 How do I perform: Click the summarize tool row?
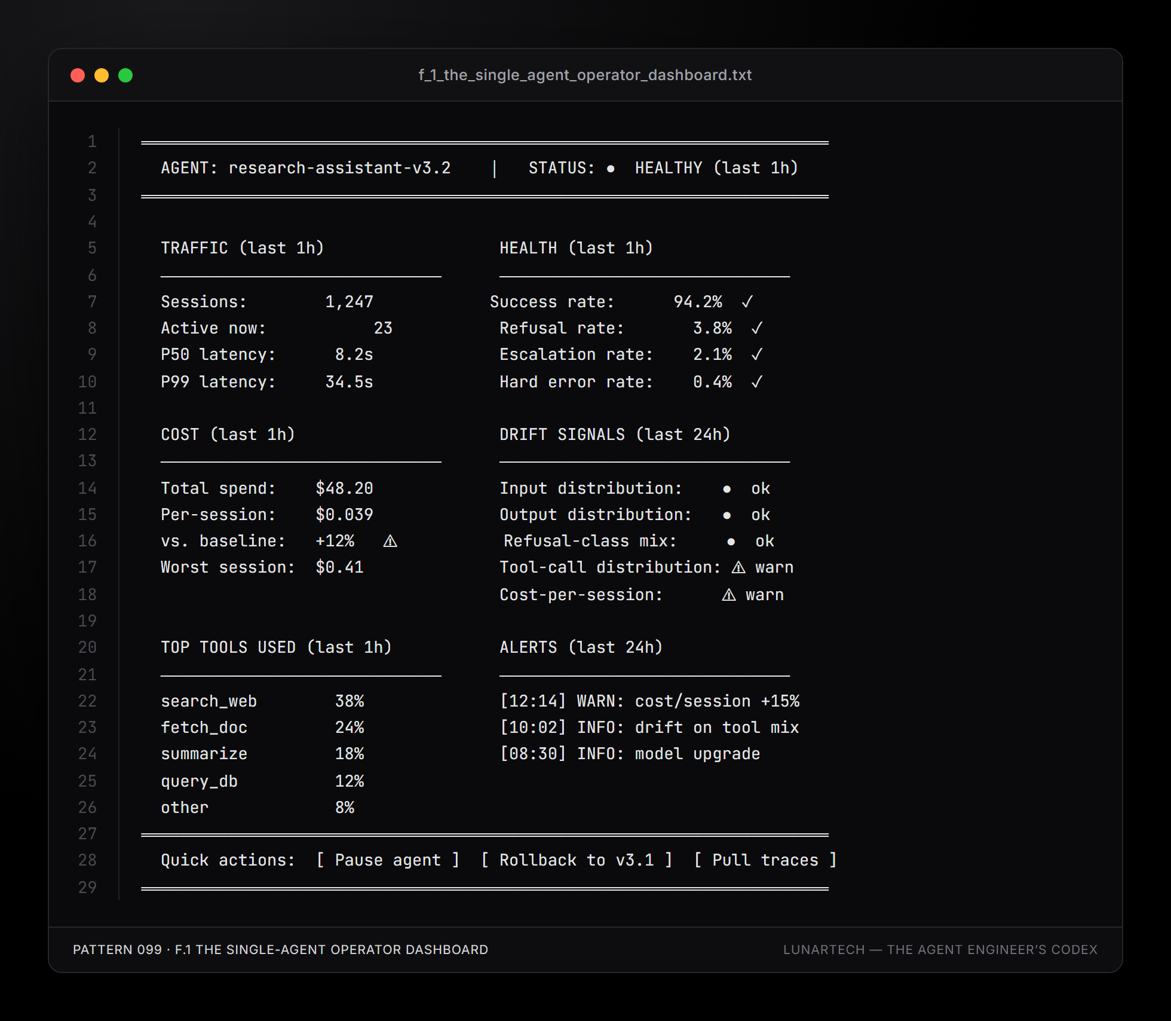[262, 754]
